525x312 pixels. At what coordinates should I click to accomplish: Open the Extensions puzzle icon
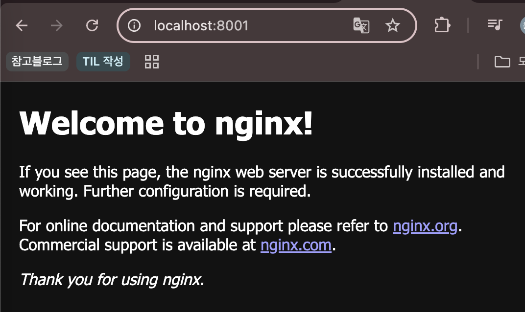tap(442, 25)
